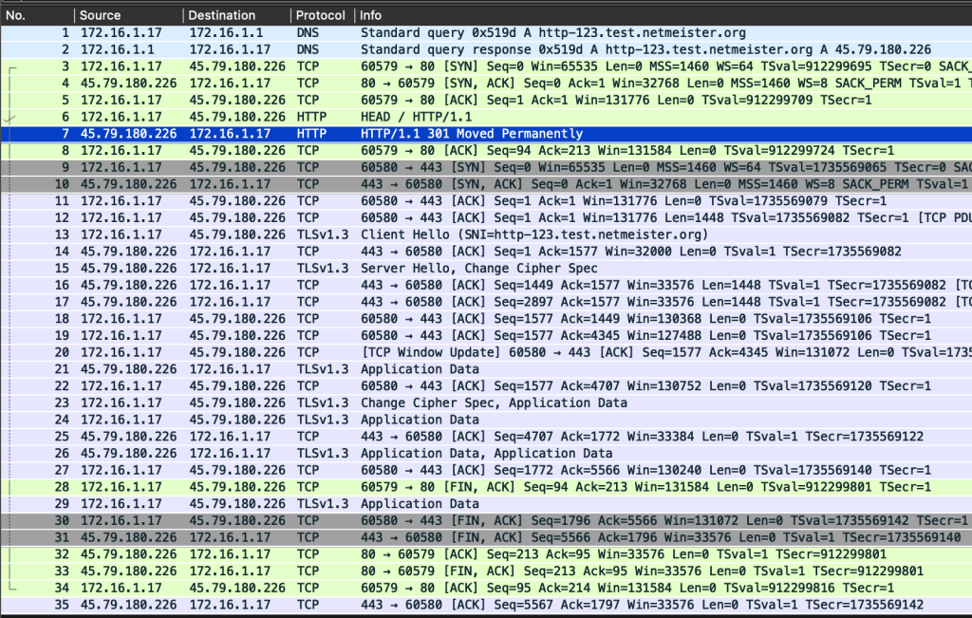Select packet 14 ACK with Ack=1577 Win=32000

click(486, 251)
